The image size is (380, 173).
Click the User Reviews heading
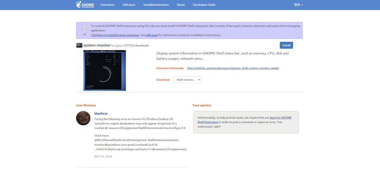(x=86, y=105)
